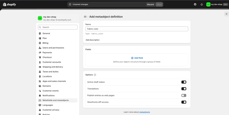Click the Customer events icon
This screenshot has width=229, height=115.
(x=40, y=91)
